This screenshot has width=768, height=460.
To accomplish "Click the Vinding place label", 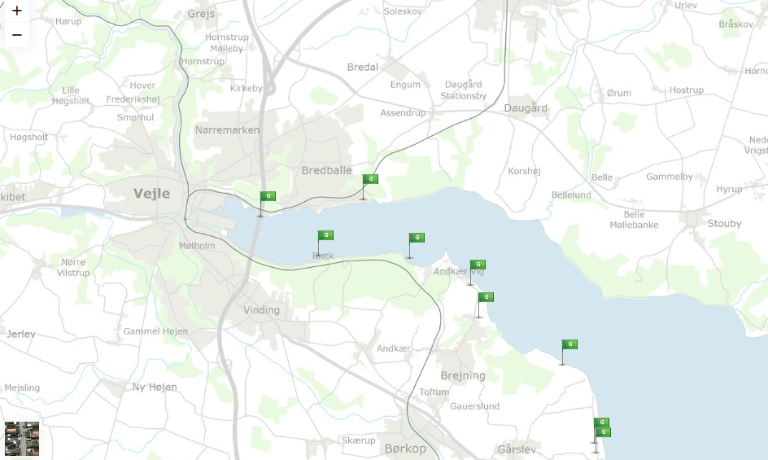I will pyautogui.click(x=261, y=310).
